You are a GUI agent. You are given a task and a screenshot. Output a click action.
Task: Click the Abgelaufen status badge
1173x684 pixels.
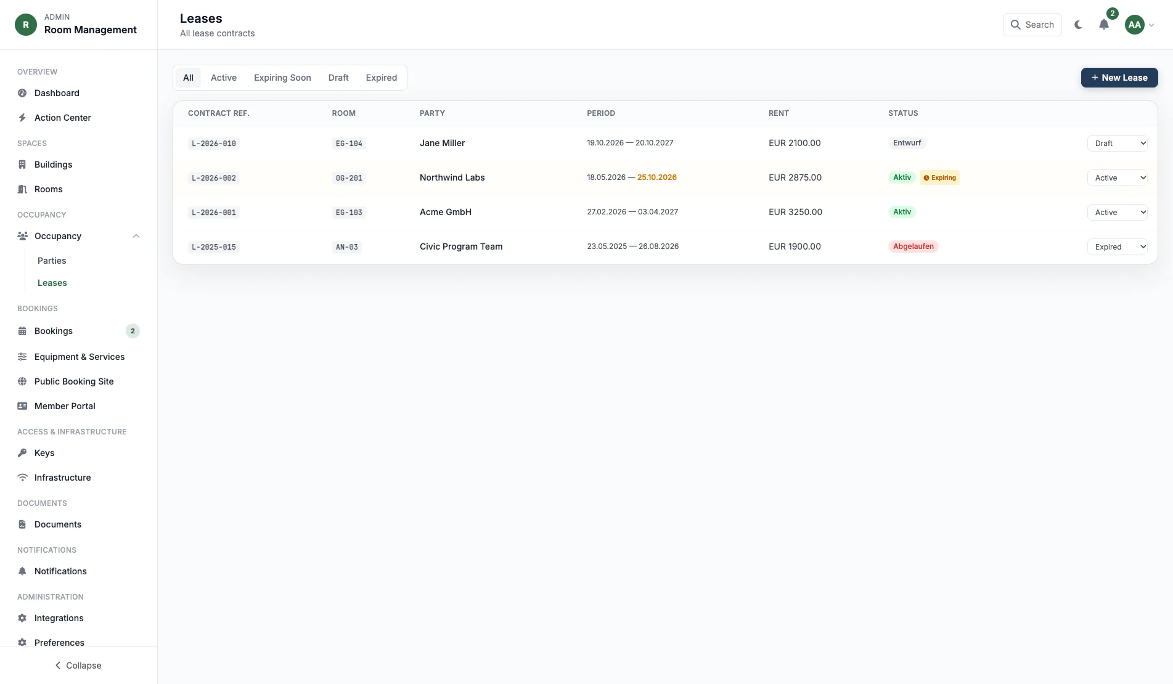coord(913,246)
